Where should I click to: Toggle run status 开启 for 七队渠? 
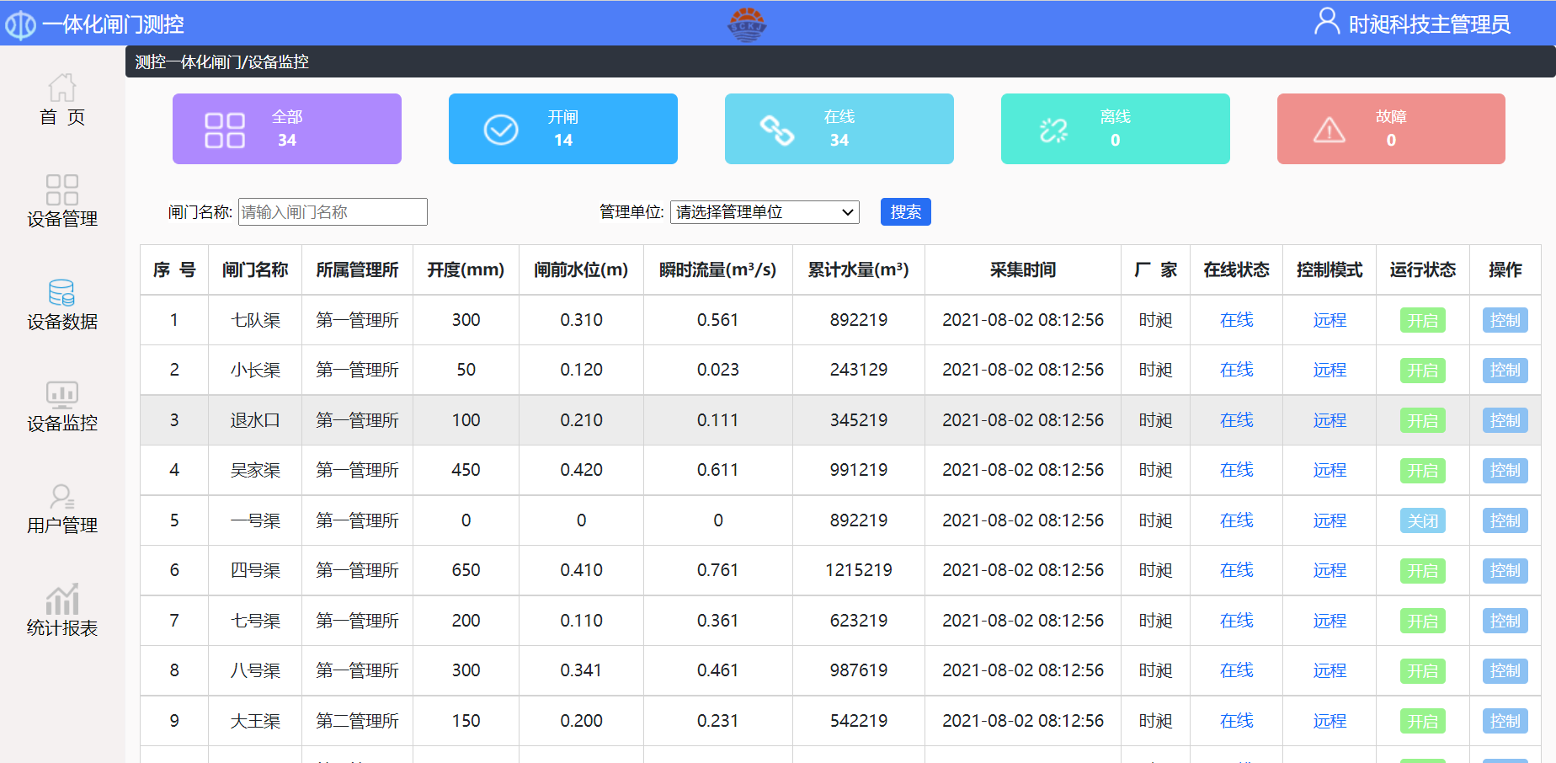pyautogui.click(x=1422, y=321)
